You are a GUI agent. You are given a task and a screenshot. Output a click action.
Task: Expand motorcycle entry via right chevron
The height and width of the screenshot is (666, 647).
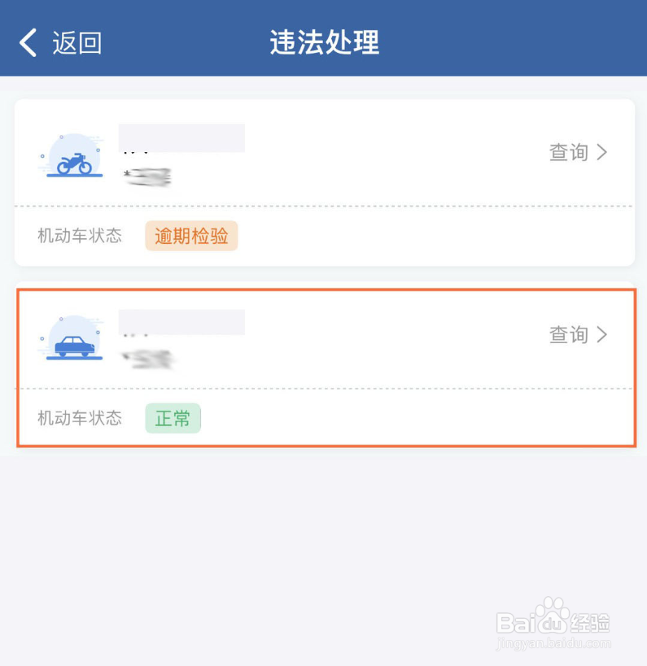[601, 152]
